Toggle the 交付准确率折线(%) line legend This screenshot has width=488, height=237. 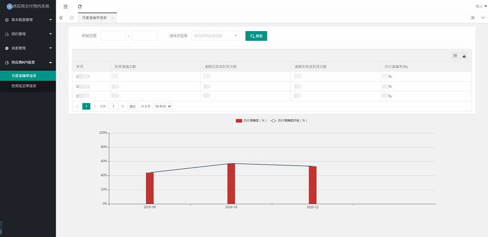click(x=274, y=120)
